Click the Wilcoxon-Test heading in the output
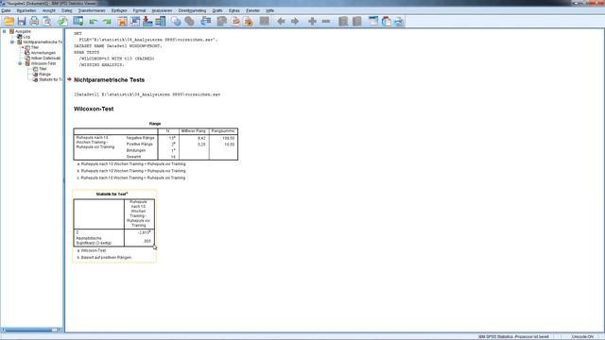 [94, 109]
